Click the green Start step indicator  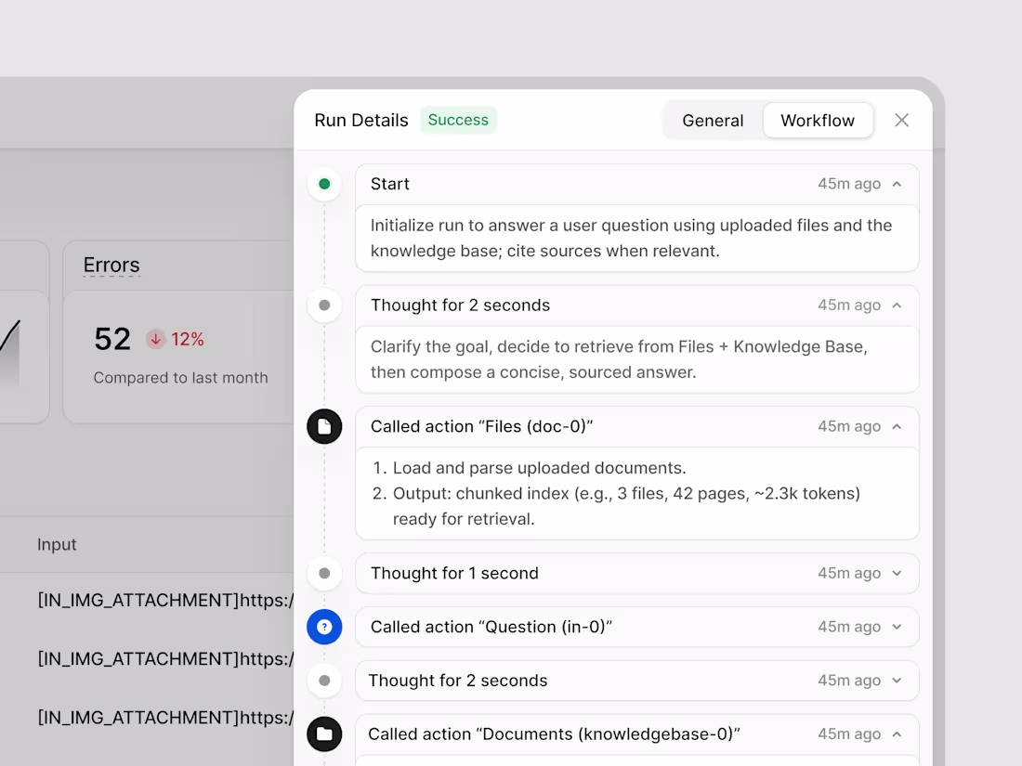[x=324, y=183]
